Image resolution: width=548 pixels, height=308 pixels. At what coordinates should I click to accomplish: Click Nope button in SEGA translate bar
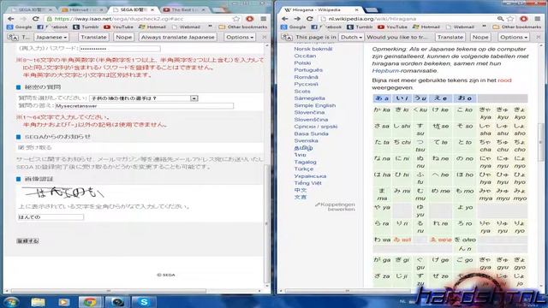pyautogui.click(x=124, y=37)
